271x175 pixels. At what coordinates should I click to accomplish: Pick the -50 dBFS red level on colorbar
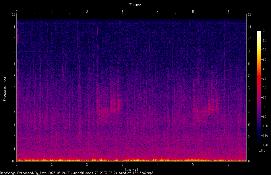point(259,78)
